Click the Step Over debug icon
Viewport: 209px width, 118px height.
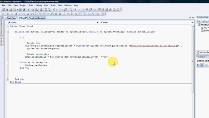tap(90, 10)
